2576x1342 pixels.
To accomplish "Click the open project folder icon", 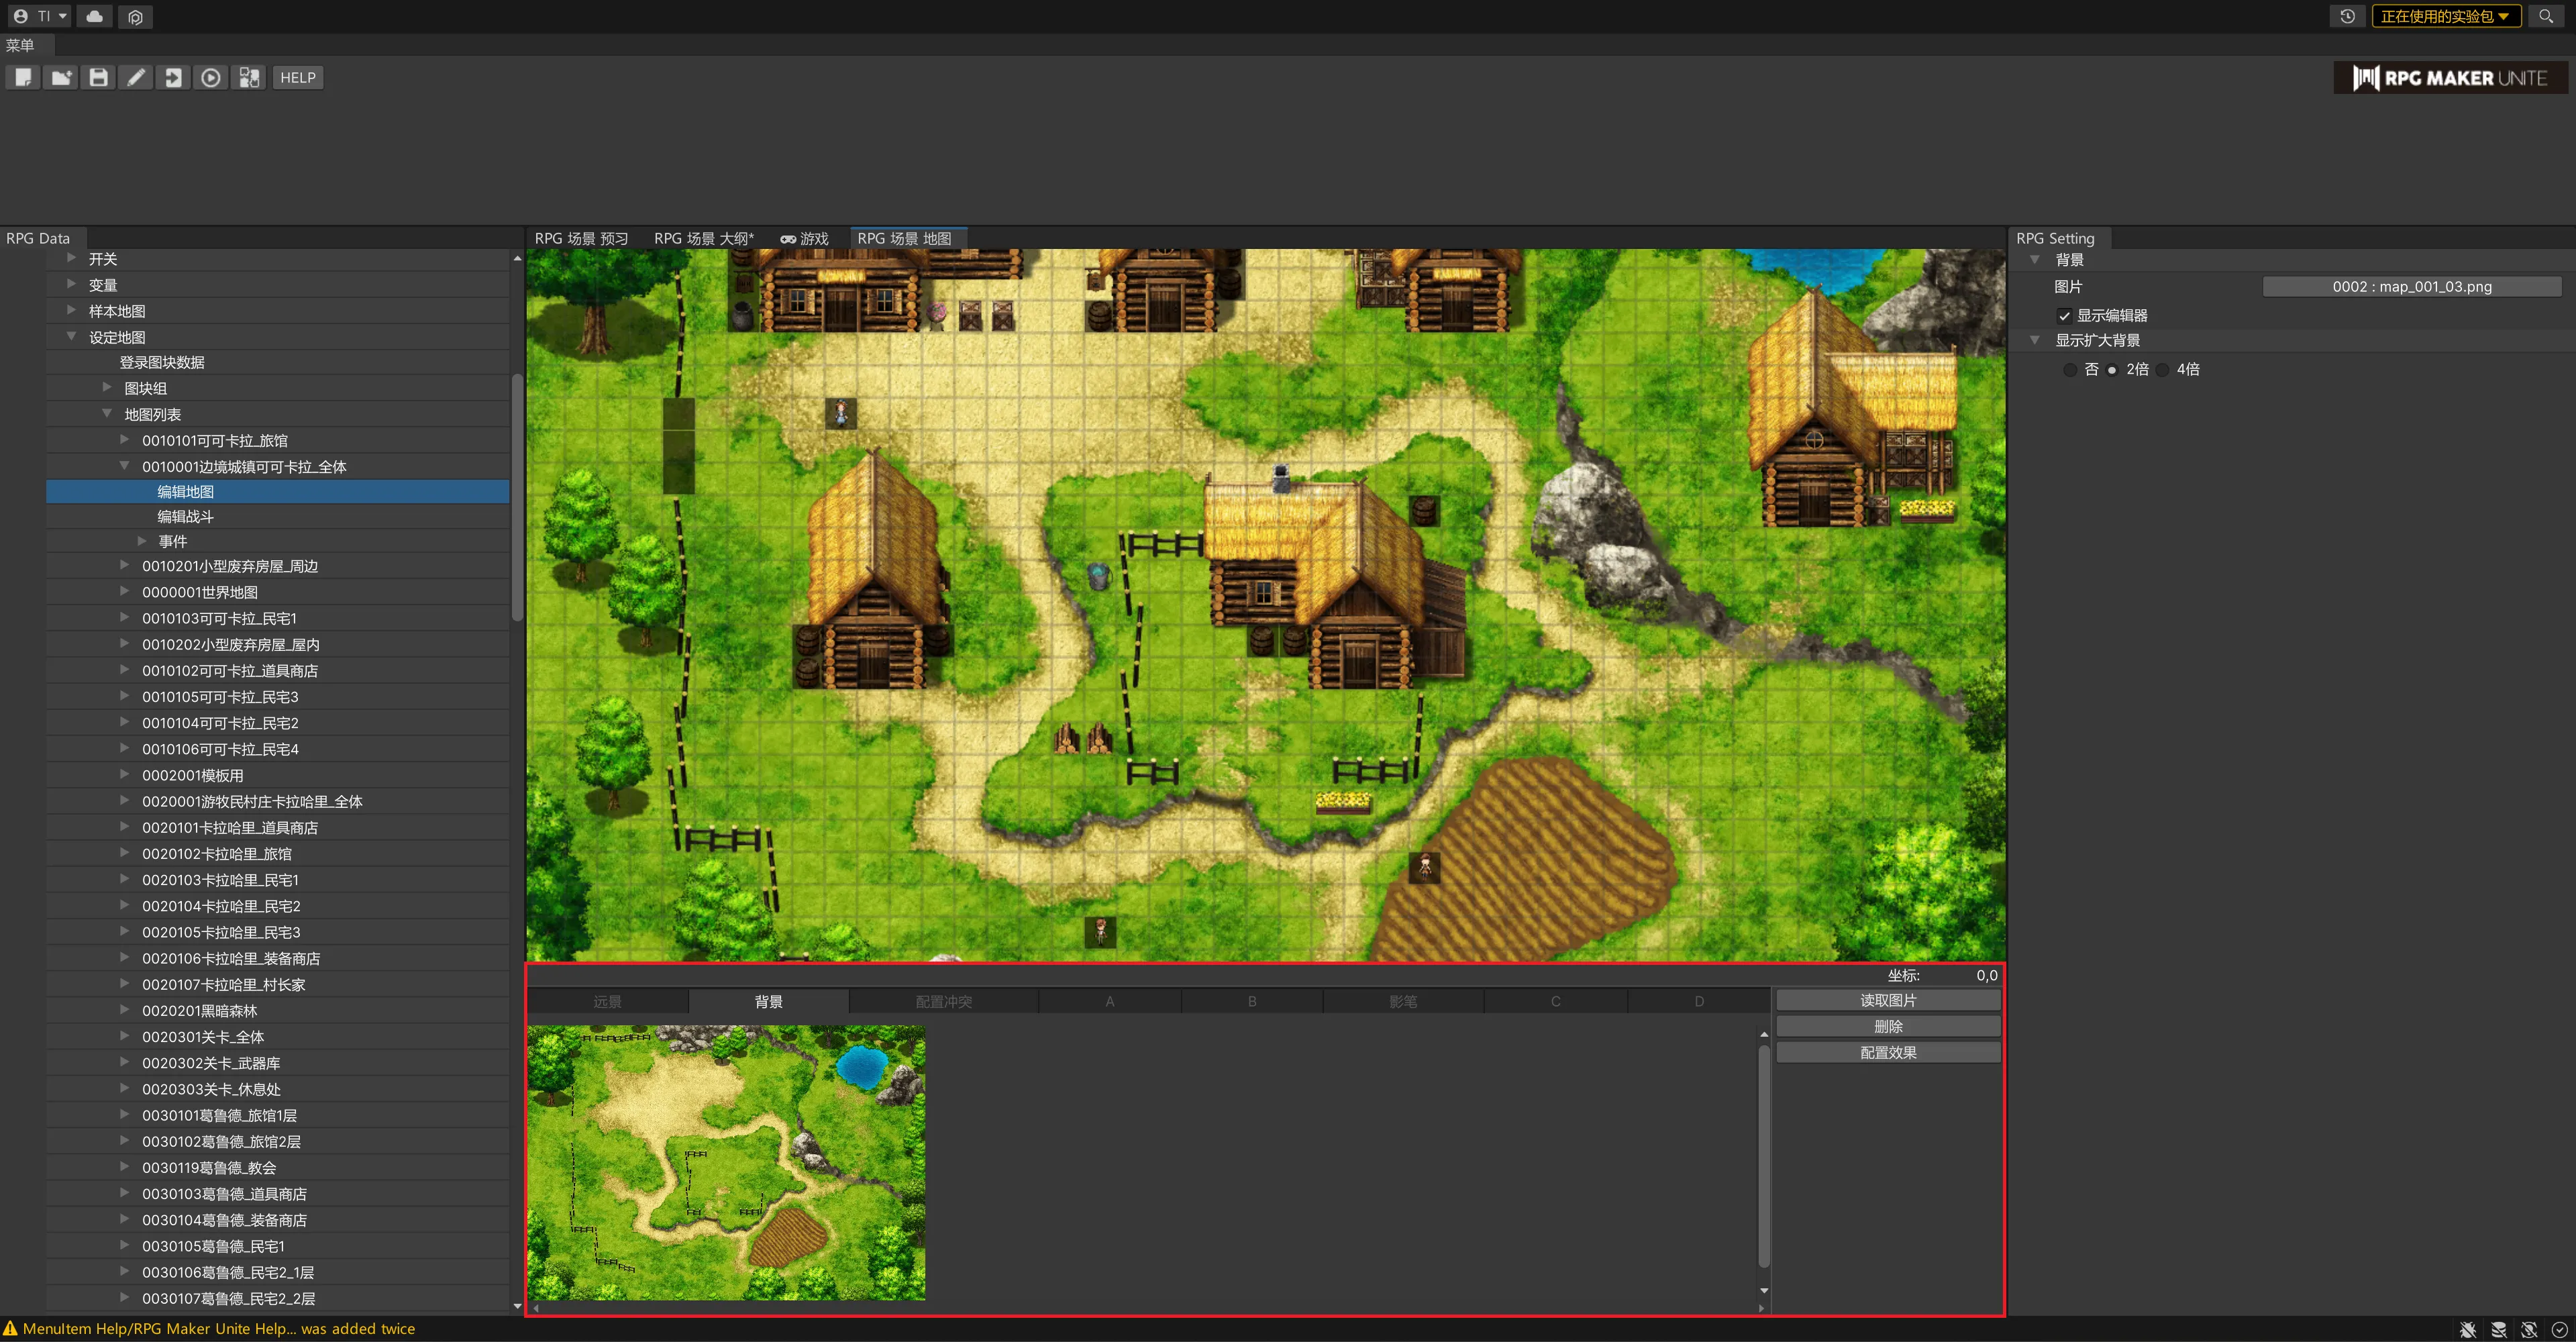I will [x=61, y=78].
